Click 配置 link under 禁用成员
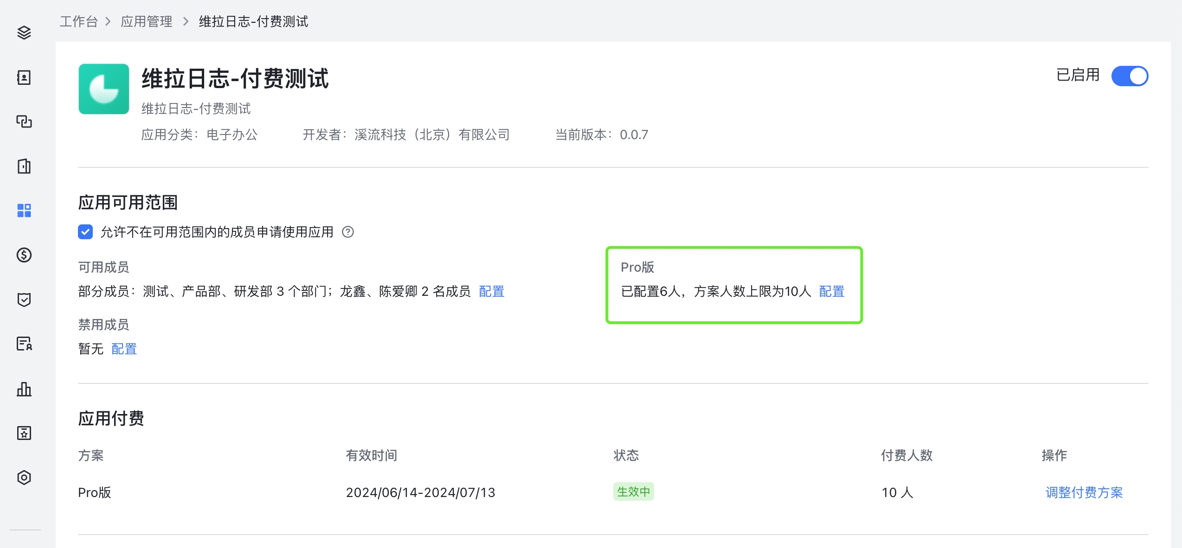Viewport: 1182px width, 548px height. (124, 349)
